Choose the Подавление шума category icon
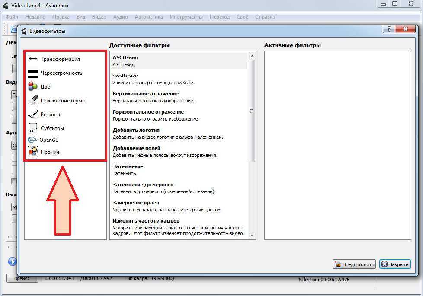423x296 pixels. click(x=33, y=101)
